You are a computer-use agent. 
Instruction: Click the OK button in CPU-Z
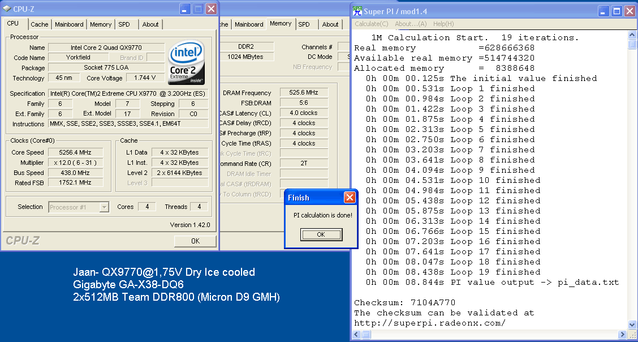coord(195,241)
